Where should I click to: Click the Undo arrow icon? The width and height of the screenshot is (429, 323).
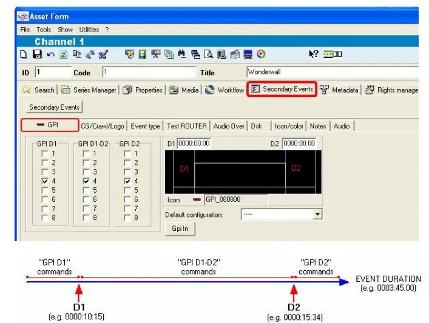click(x=50, y=55)
